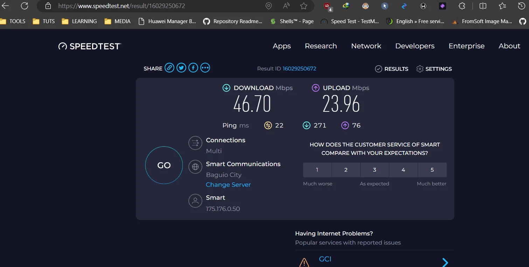Expand the GCI reported issue chevron
Viewport: 529px width, 267px height.
[x=445, y=262]
